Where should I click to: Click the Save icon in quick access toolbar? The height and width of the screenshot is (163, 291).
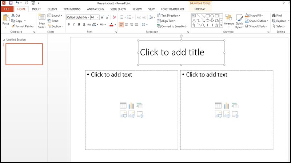click(11, 3)
